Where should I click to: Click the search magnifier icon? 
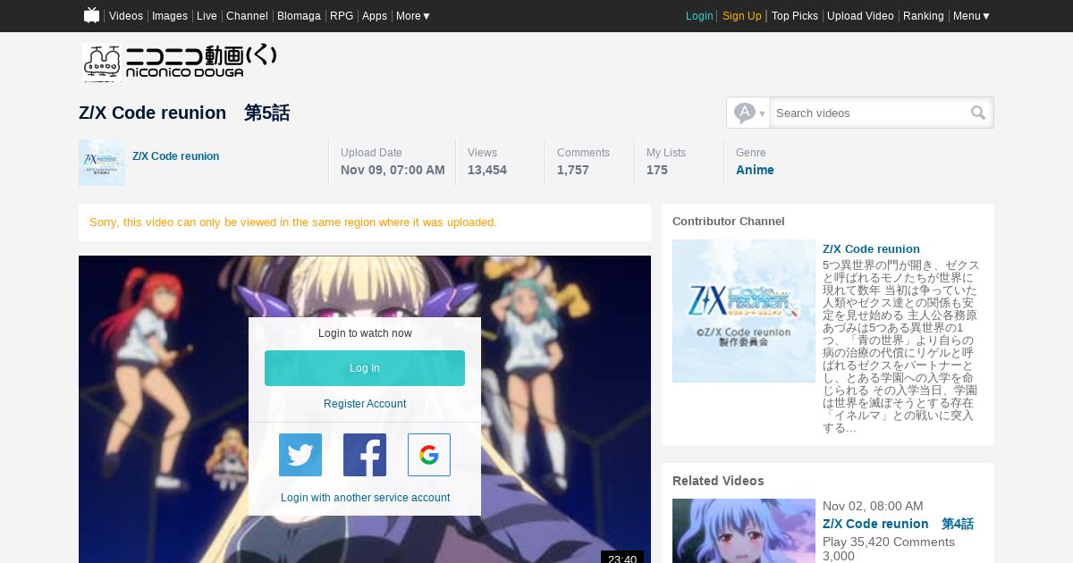978,113
